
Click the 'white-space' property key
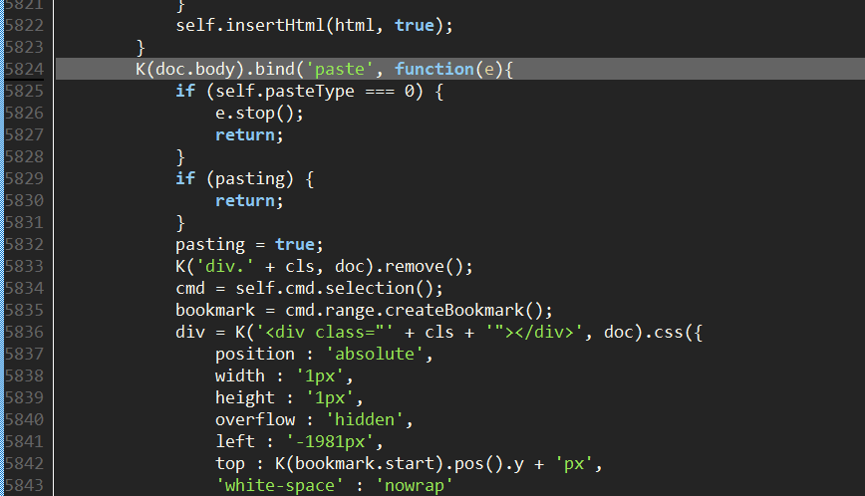(270, 485)
